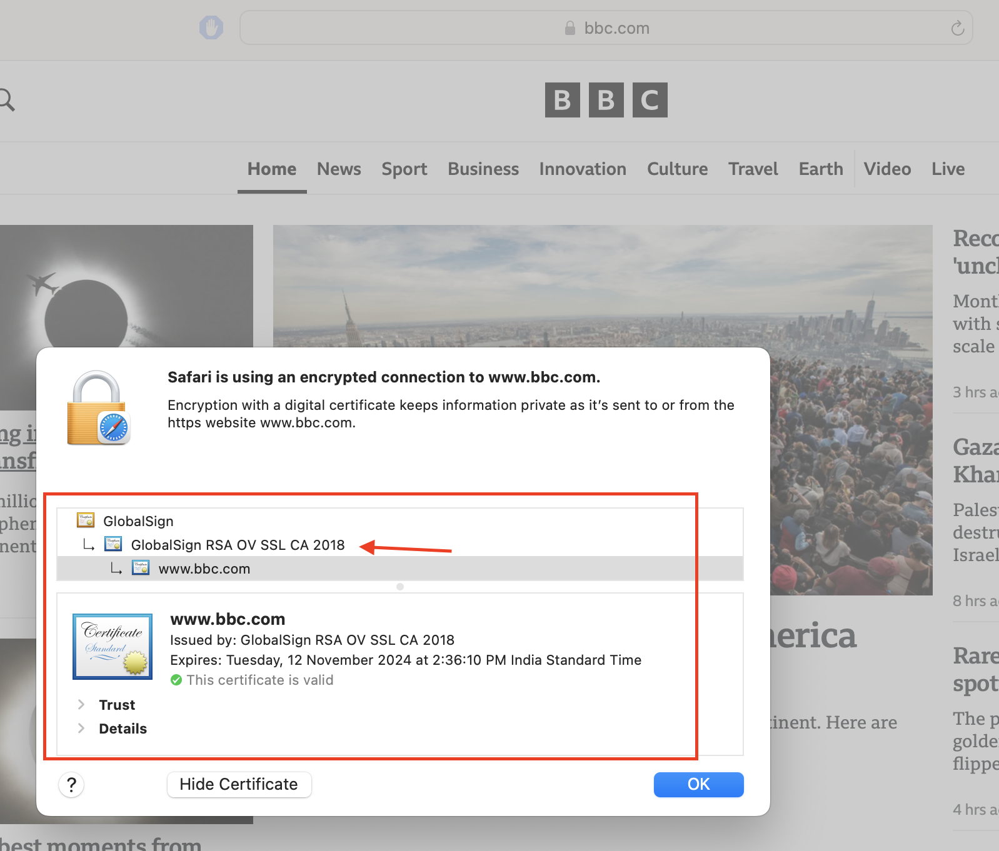Screen dimensions: 999x851
Task: Open the Live section
Action: click(948, 169)
